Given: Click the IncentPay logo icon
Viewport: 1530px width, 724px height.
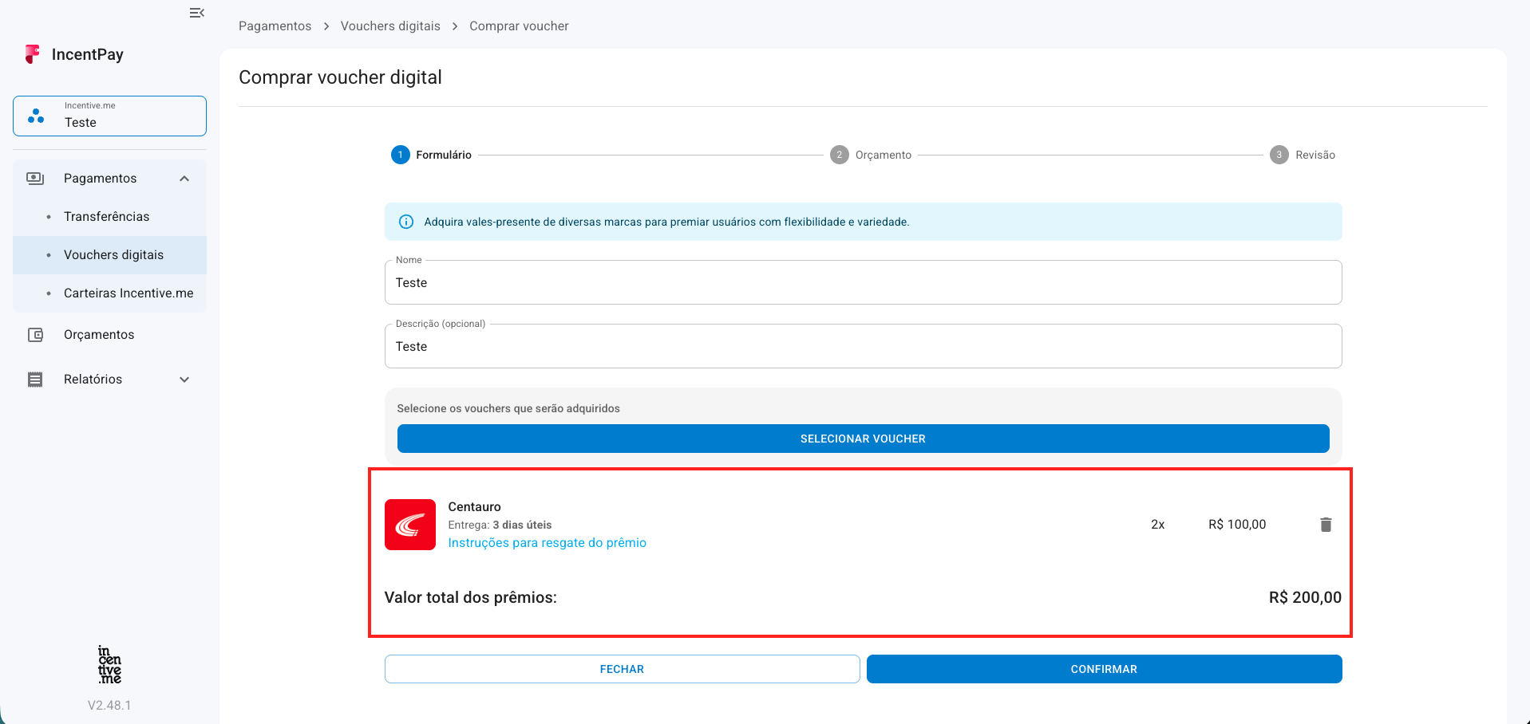Looking at the screenshot, I should pyautogui.click(x=32, y=54).
